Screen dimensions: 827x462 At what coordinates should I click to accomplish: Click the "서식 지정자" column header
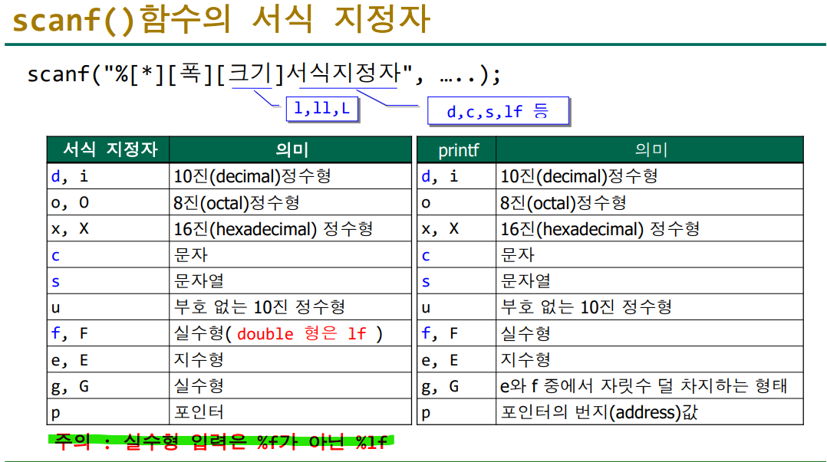tap(109, 149)
